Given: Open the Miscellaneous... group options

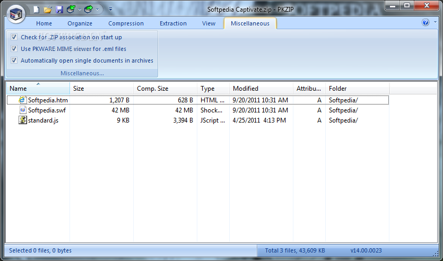Looking at the screenshot, I should click(82, 73).
